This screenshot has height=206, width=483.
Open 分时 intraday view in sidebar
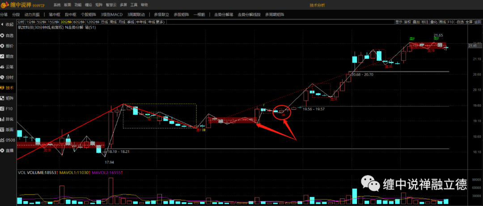click(8, 78)
